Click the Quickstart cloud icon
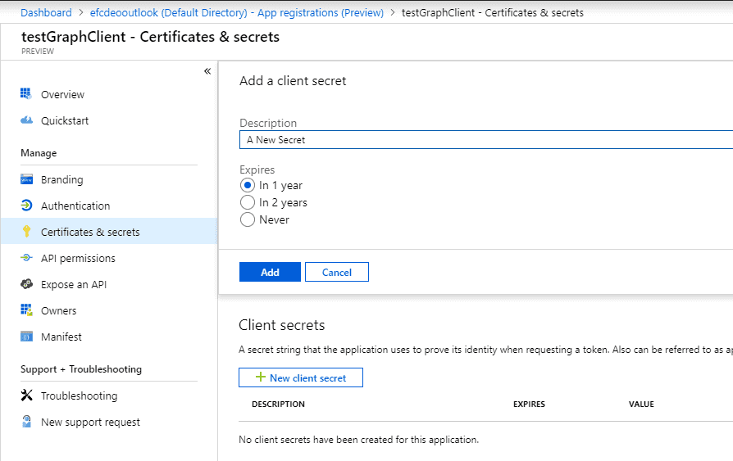The height and width of the screenshot is (461, 733). (x=26, y=120)
